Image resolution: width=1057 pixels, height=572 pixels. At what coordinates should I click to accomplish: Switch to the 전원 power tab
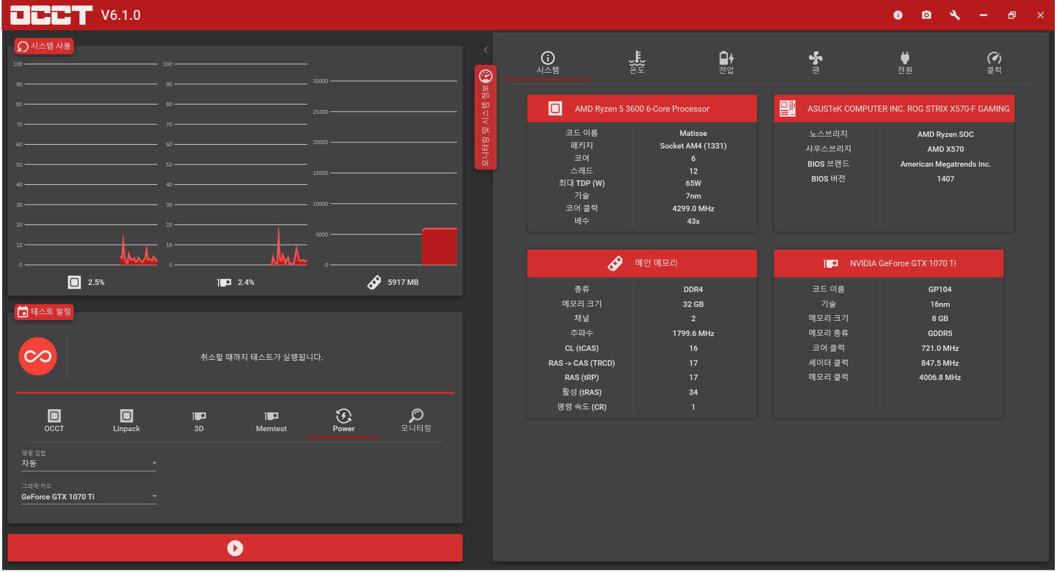[x=905, y=63]
